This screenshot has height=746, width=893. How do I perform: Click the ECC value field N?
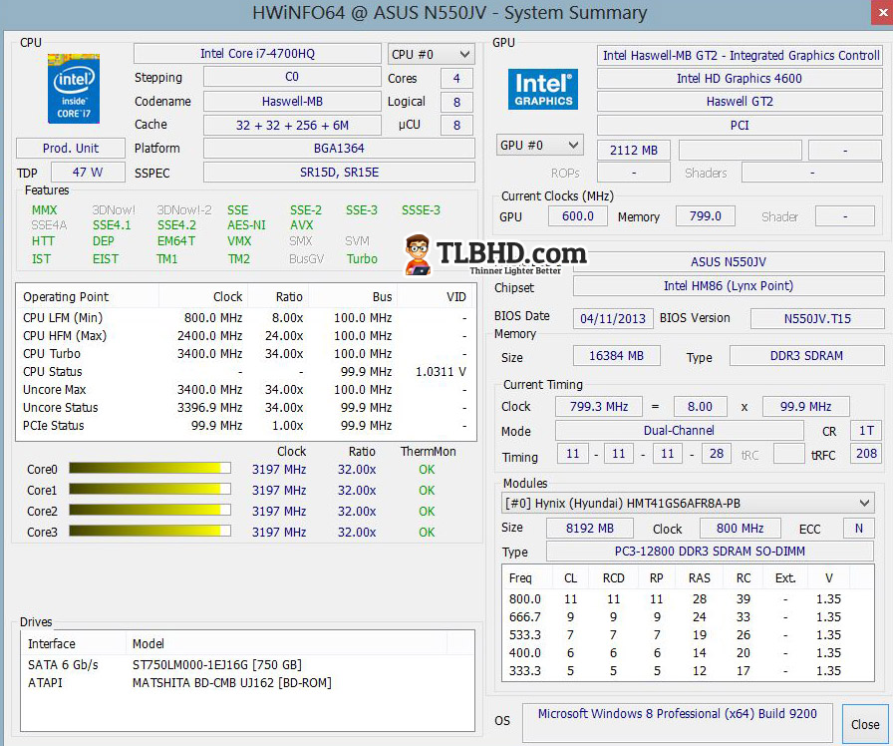pyautogui.click(x=858, y=529)
